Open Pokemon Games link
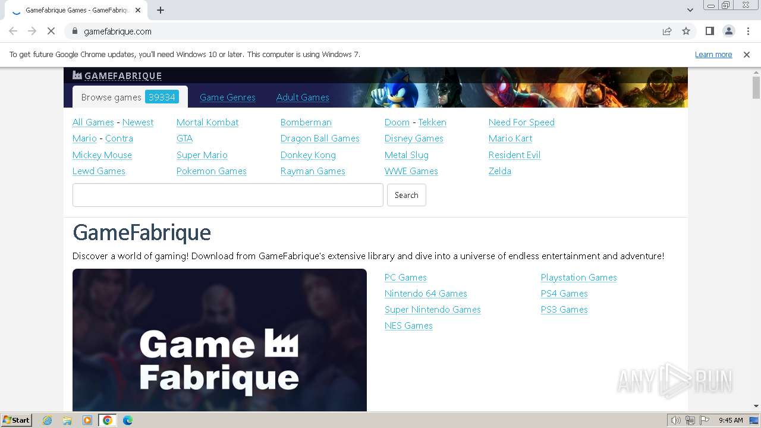This screenshot has height=428, width=761. click(x=212, y=171)
